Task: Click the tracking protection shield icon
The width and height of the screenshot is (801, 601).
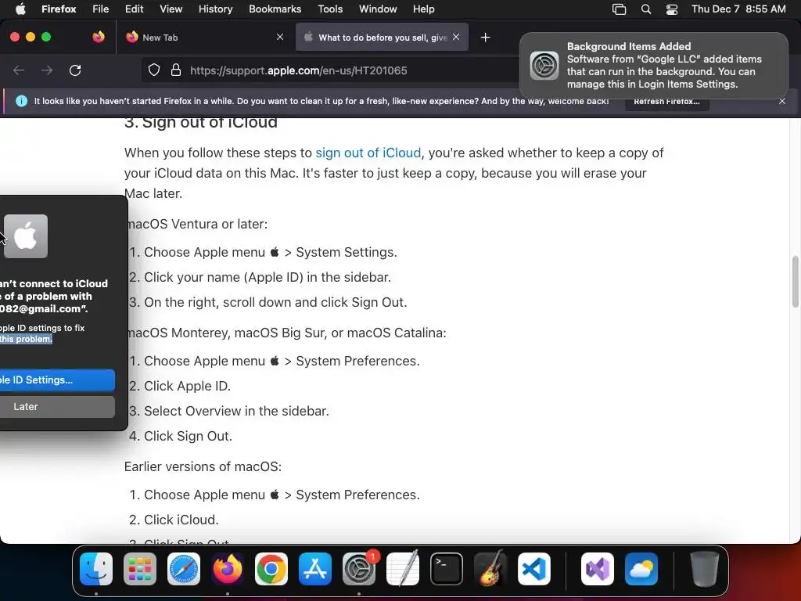Action: tap(154, 70)
